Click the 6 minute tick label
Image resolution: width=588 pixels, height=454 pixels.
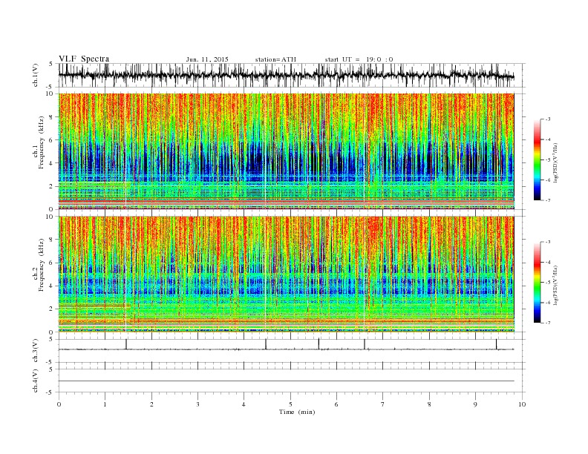pyautogui.click(x=336, y=404)
